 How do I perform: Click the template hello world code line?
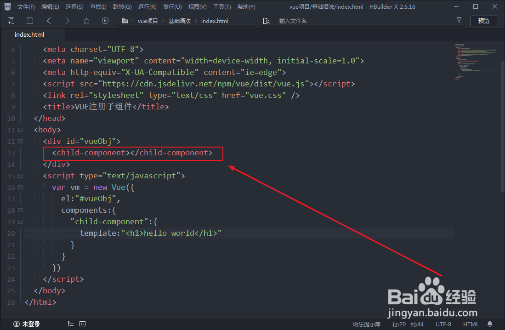click(150, 233)
